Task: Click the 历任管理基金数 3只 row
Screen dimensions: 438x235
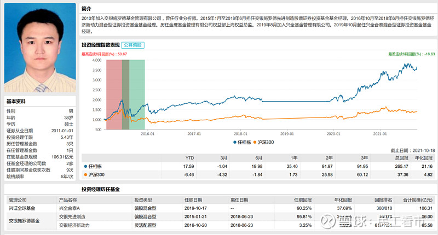Action: [40, 144]
